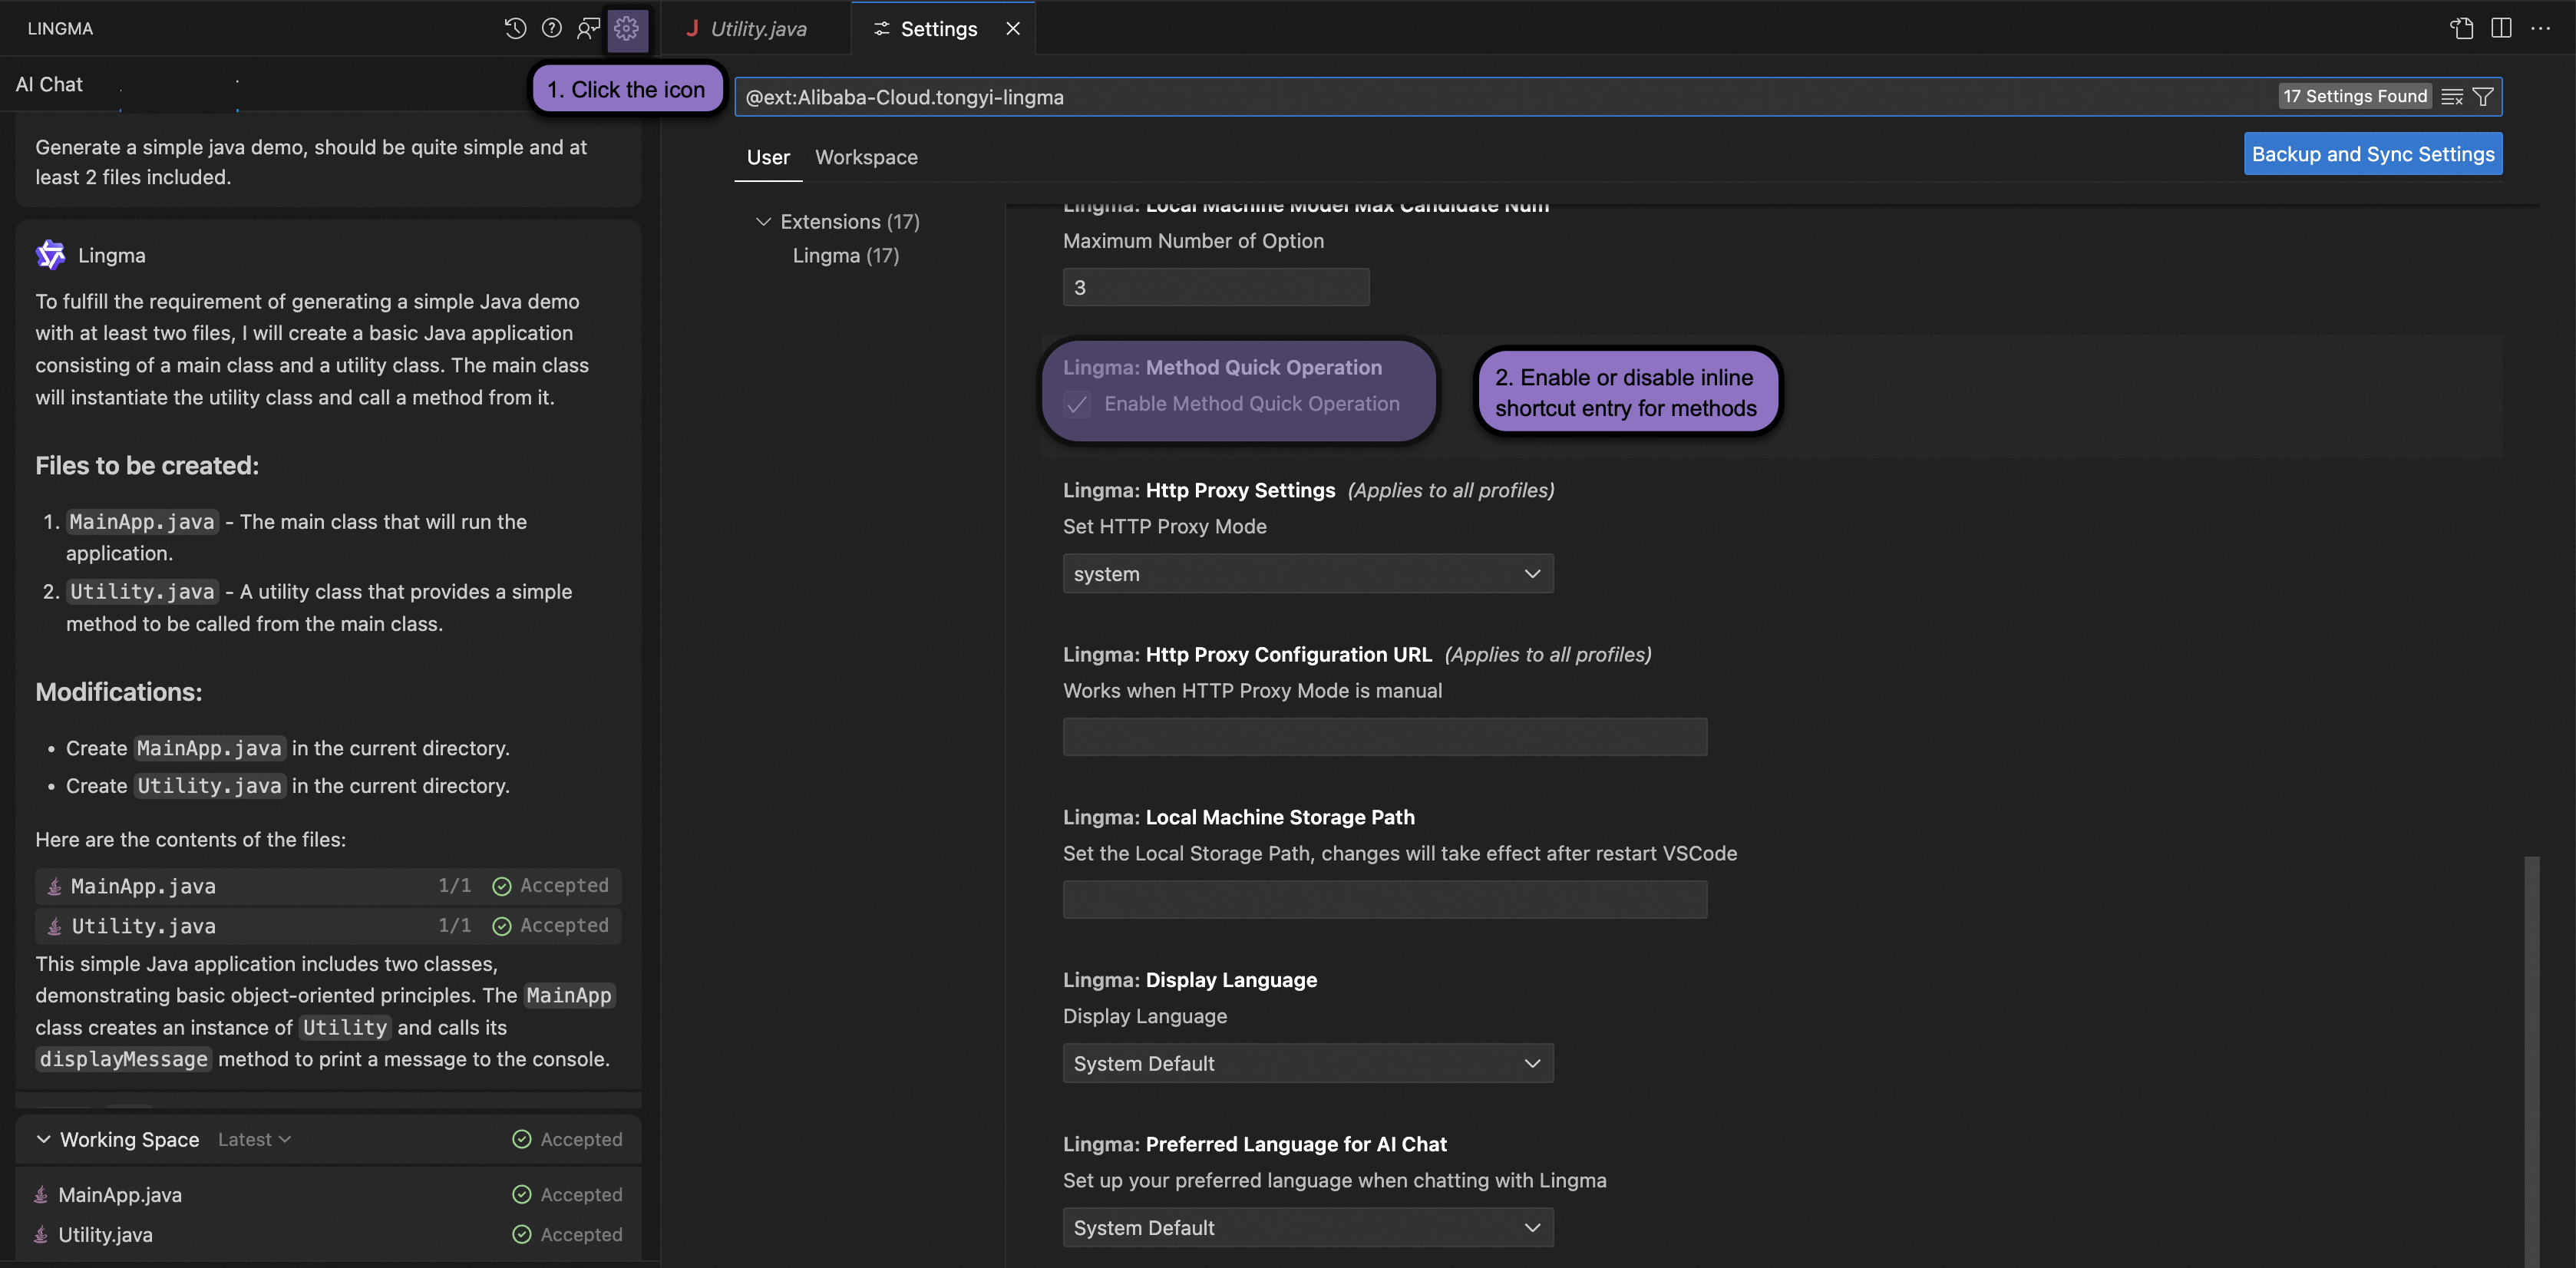Click the LINGMA panel title
This screenshot has height=1268, width=2576.
tap(60, 28)
